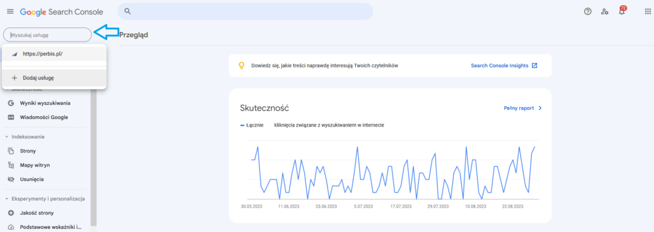Image resolution: width=654 pixels, height=232 pixels.
Task: Click the Google G icon for search results
Action: 11,103
